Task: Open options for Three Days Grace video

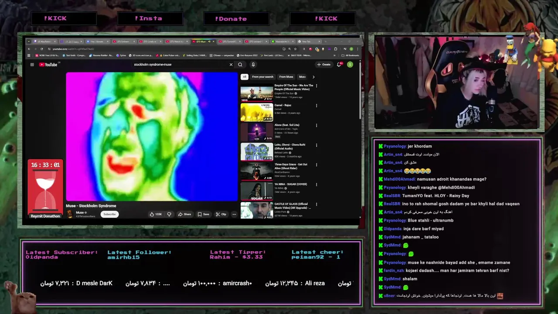Action: coord(316,165)
